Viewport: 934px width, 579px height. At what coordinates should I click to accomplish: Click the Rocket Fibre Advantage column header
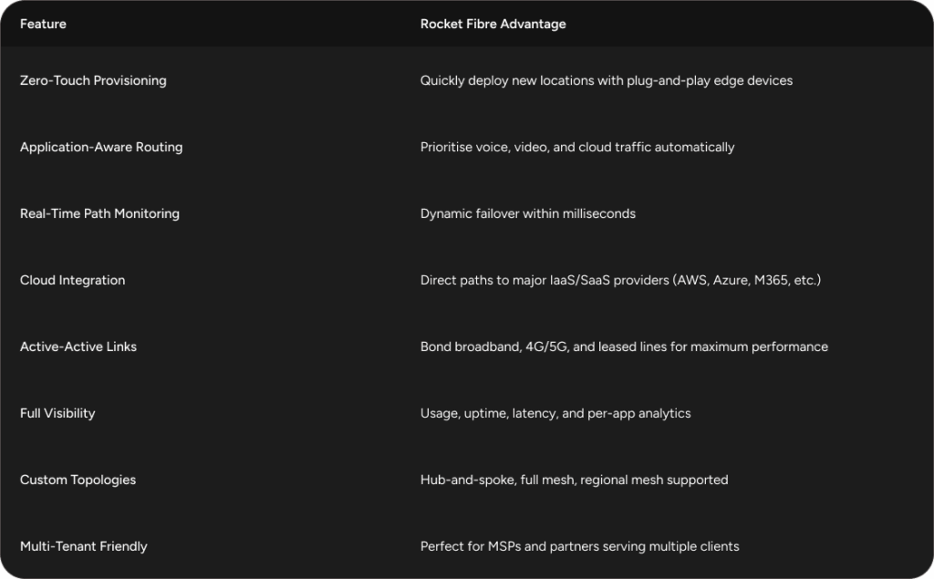[x=493, y=24]
